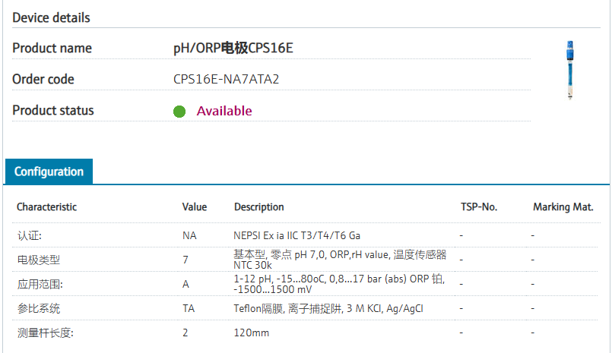Select the 测量杆长度 row label
Screen dimensions: 612x353
[x=44, y=333]
